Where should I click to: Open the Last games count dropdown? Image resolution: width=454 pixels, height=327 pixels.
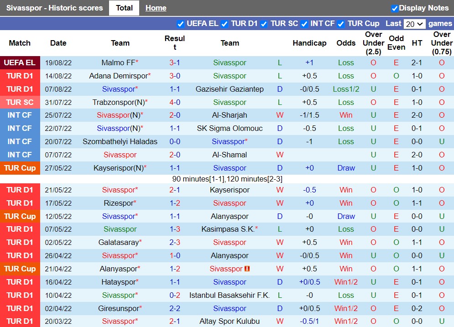[414, 23]
